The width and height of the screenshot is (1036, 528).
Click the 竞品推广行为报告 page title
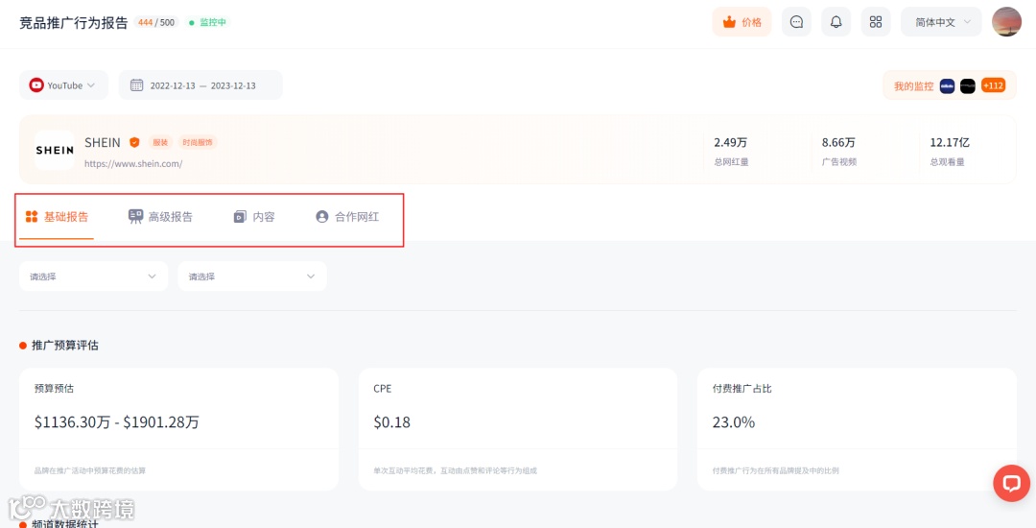click(x=73, y=22)
